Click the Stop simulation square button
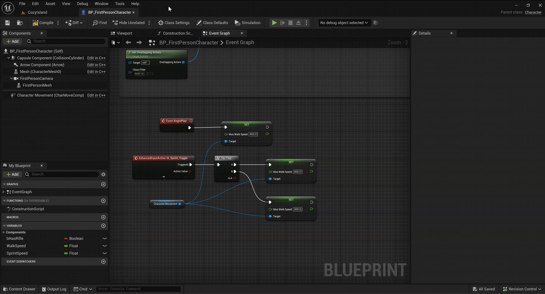Screen dimensions: 545x294 291,23
